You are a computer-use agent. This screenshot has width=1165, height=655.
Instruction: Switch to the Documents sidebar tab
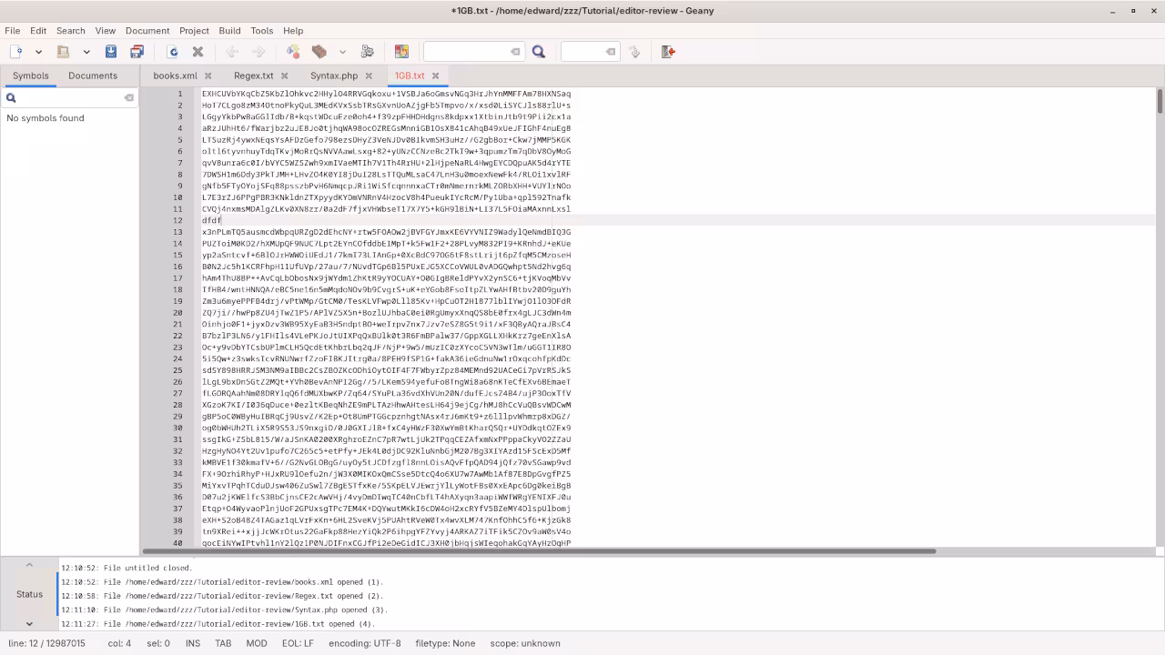92,76
